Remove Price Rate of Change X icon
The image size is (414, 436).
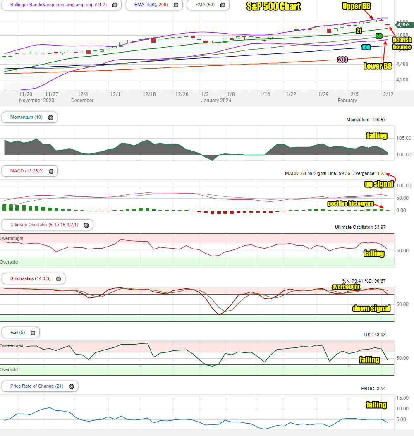[x=72, y=386]
